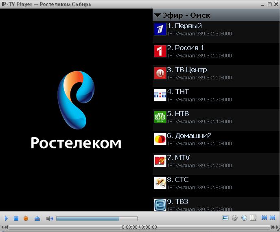
Task: Start recording with the orange record button
Action: (x=26, y=219)
